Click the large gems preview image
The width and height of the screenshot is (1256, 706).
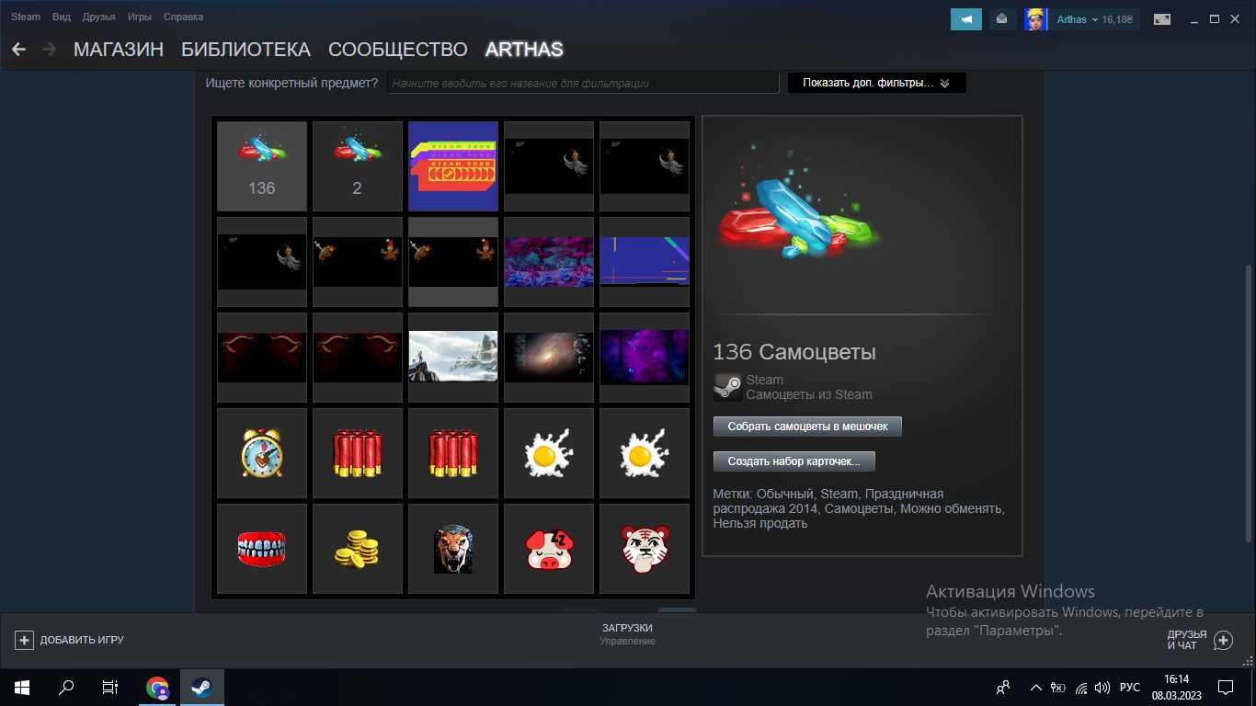point(798,200)
